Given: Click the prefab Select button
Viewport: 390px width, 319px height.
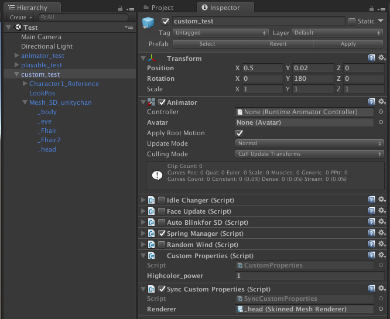Looking at the screenshot, I should pos(207,44).
